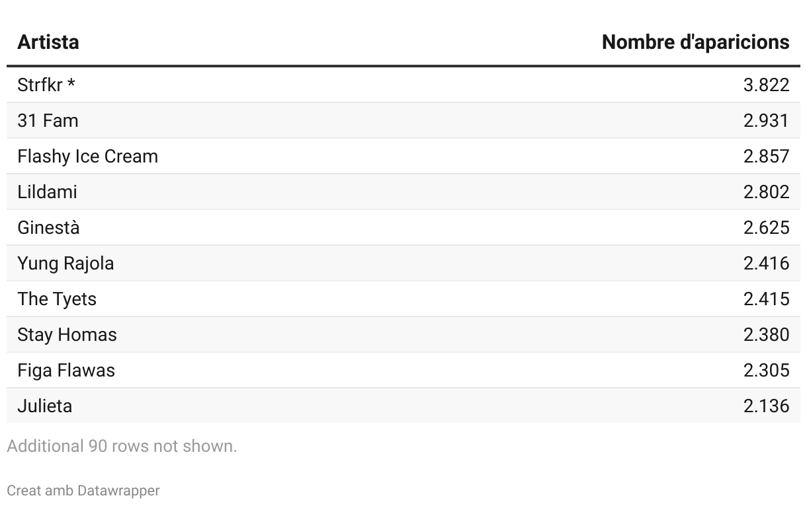Click The Tyets artist name
This screenshot has width=807, height=506.
pos(57,299)
